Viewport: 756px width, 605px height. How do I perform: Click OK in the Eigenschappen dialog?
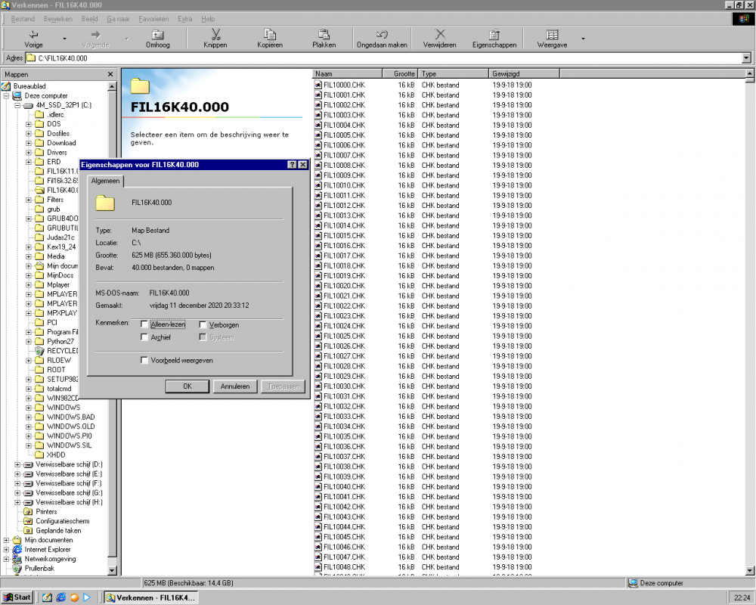[x=187, y=386]
